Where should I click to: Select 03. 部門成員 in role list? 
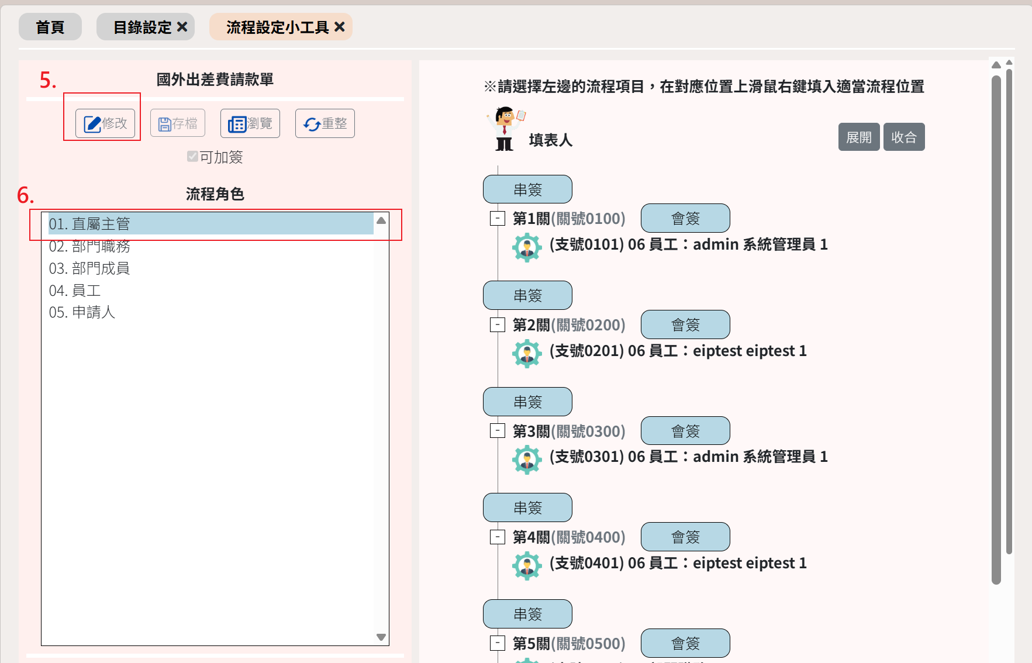pyautogui.click(x=89, y=268)
